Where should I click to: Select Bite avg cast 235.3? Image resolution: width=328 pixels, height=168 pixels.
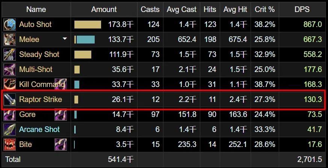(187, 144)
